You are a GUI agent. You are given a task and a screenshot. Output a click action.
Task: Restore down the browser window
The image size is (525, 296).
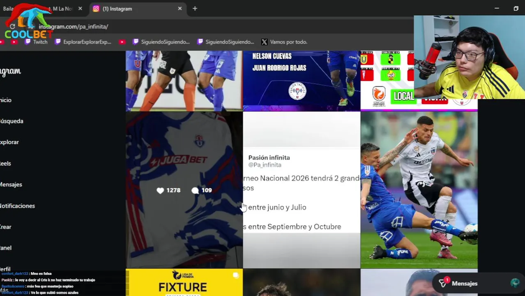point(516,9)
